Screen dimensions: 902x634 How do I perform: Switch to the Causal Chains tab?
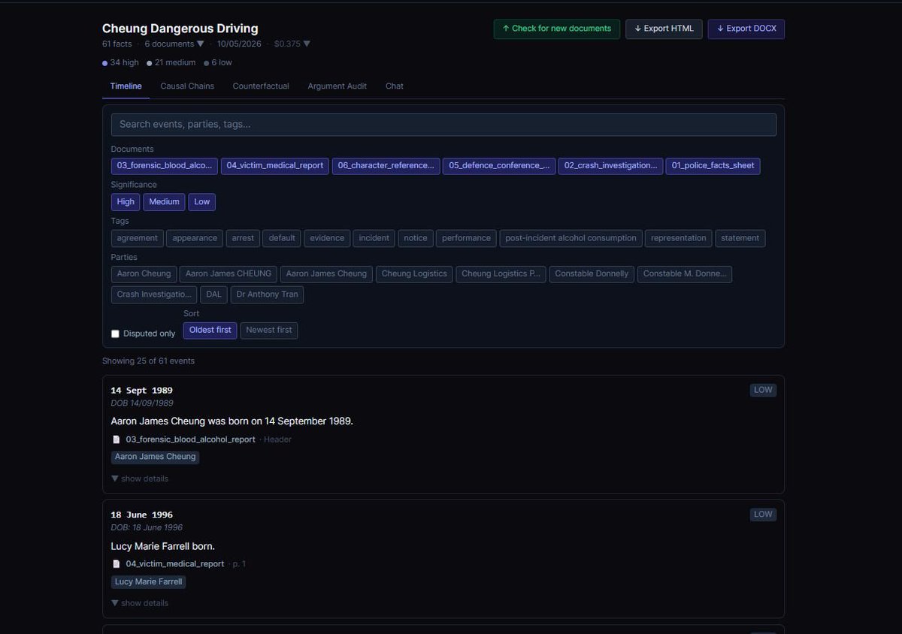pos(187,86)
